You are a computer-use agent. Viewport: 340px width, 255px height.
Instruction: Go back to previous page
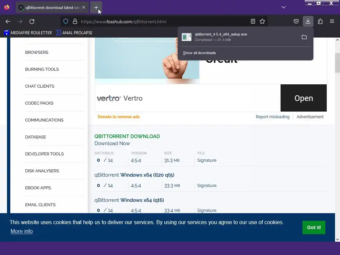8,22
